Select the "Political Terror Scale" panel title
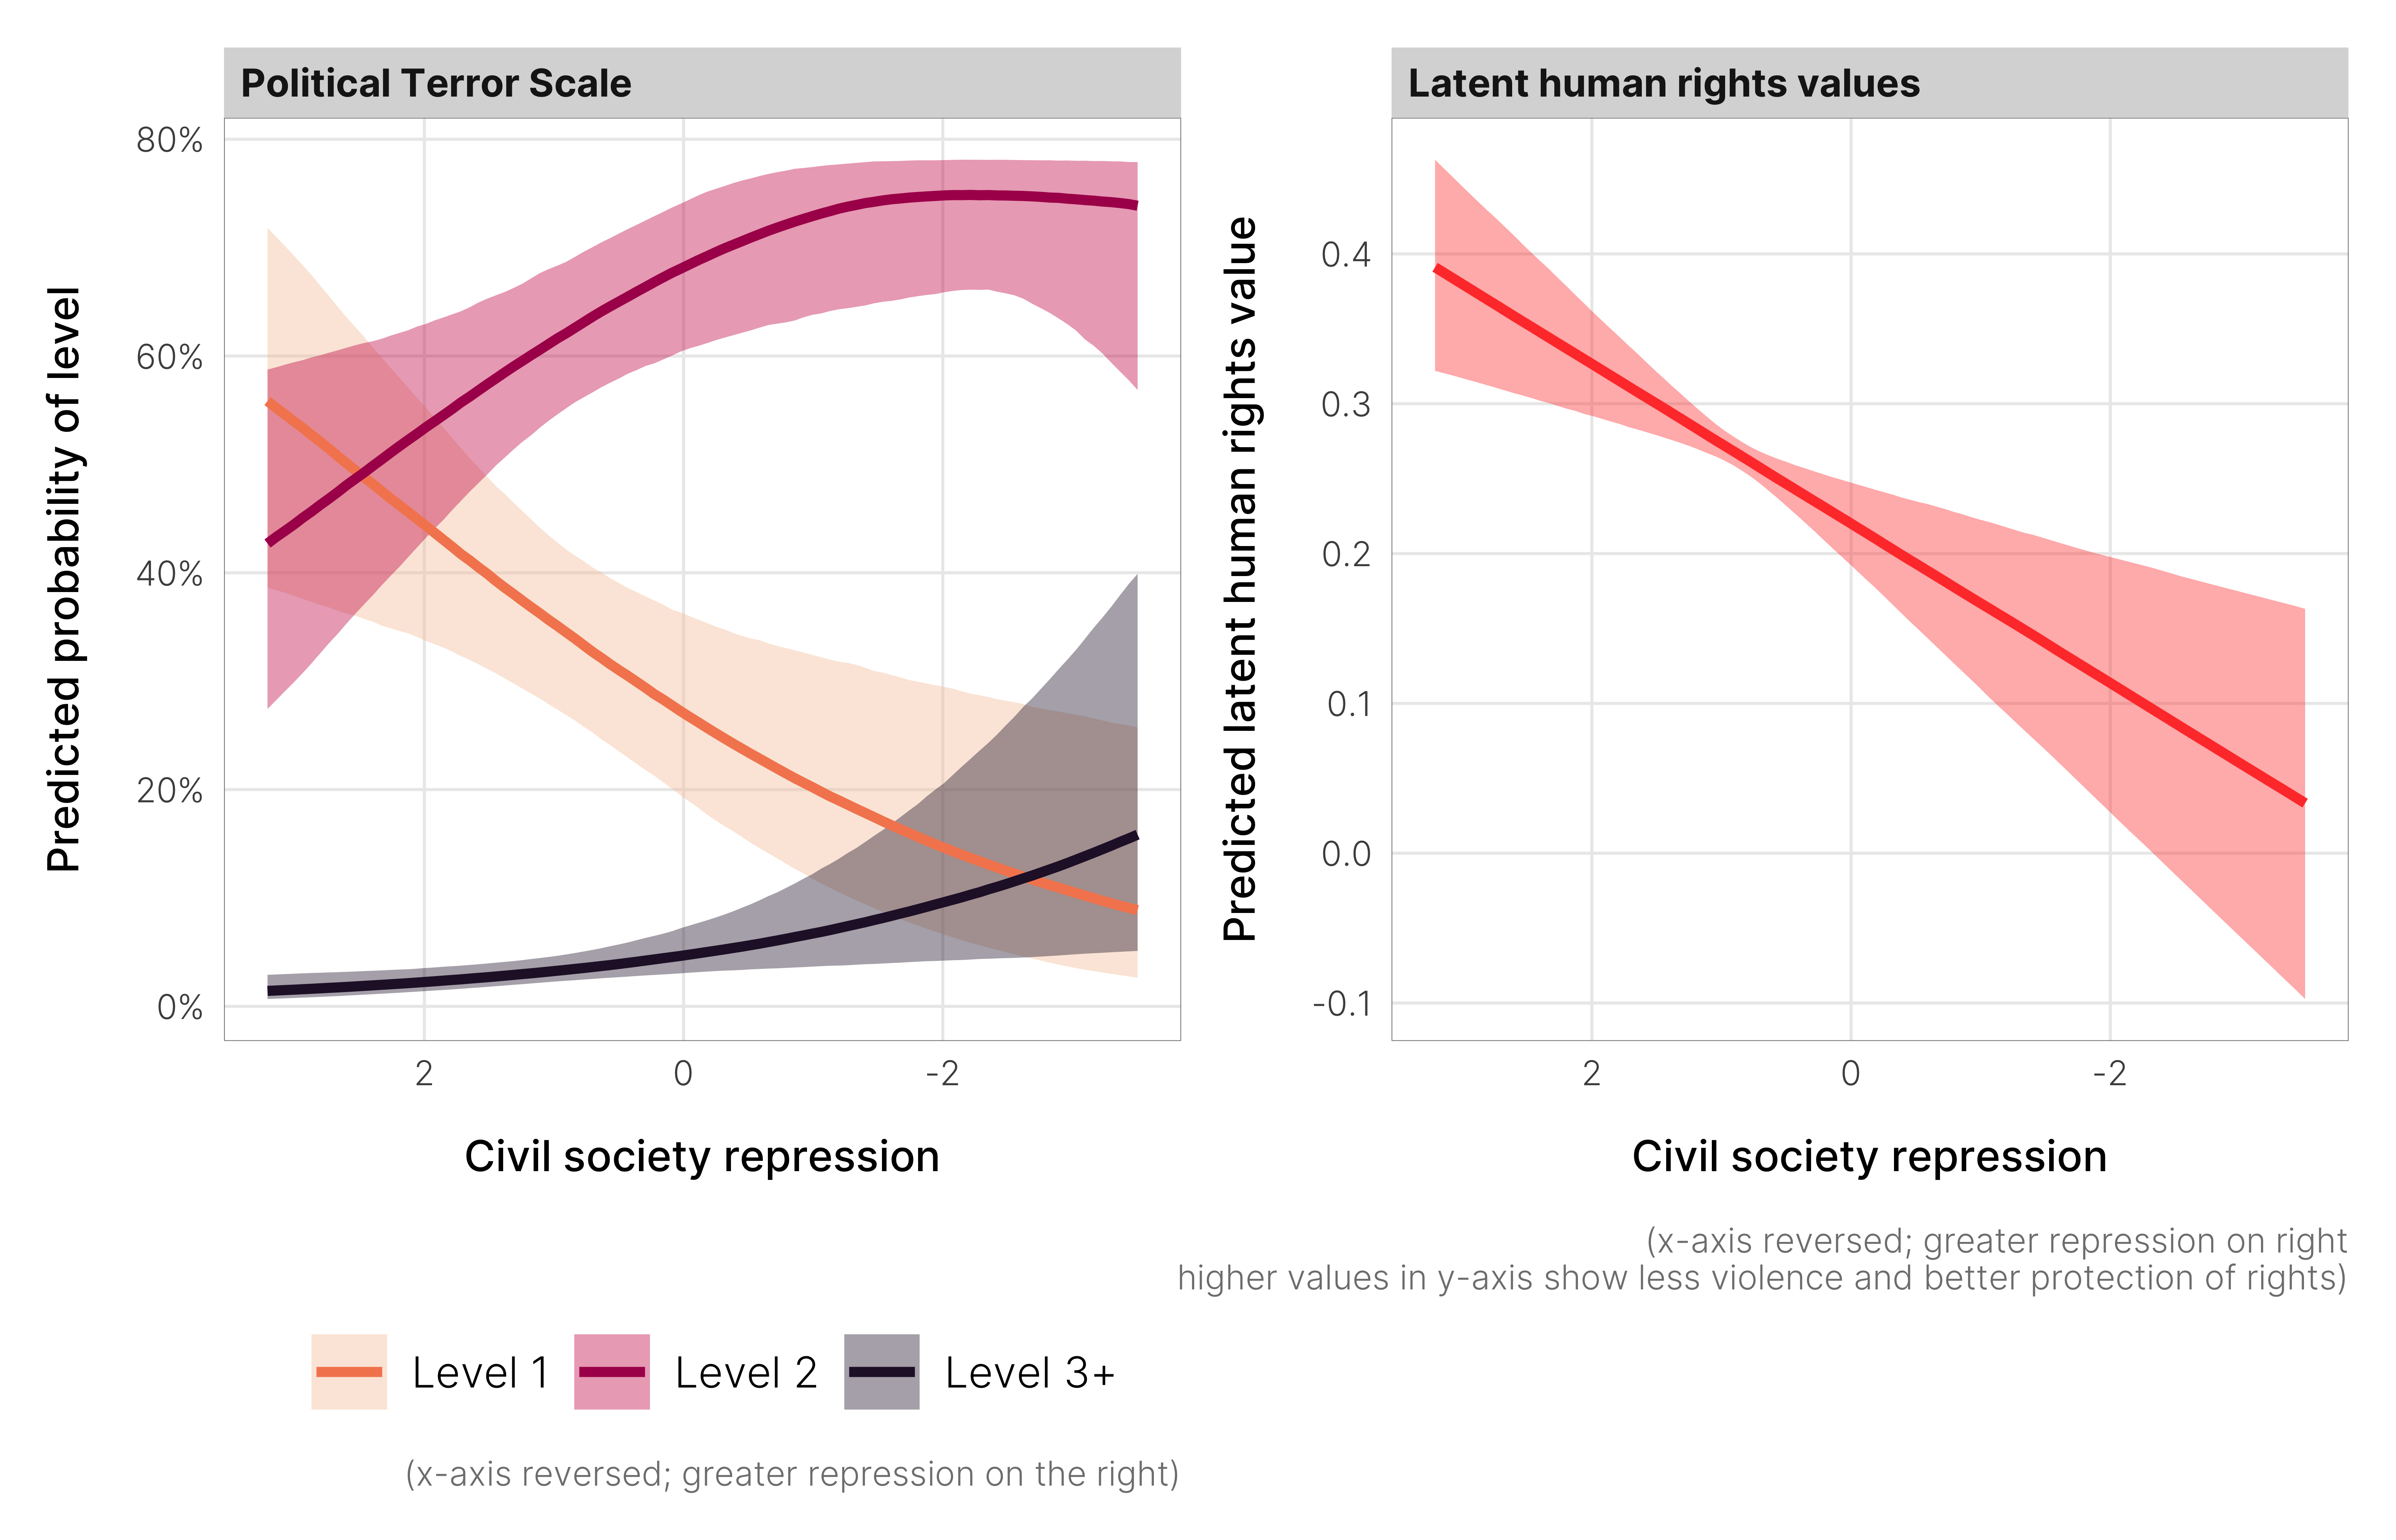 (x=436, y=83)
